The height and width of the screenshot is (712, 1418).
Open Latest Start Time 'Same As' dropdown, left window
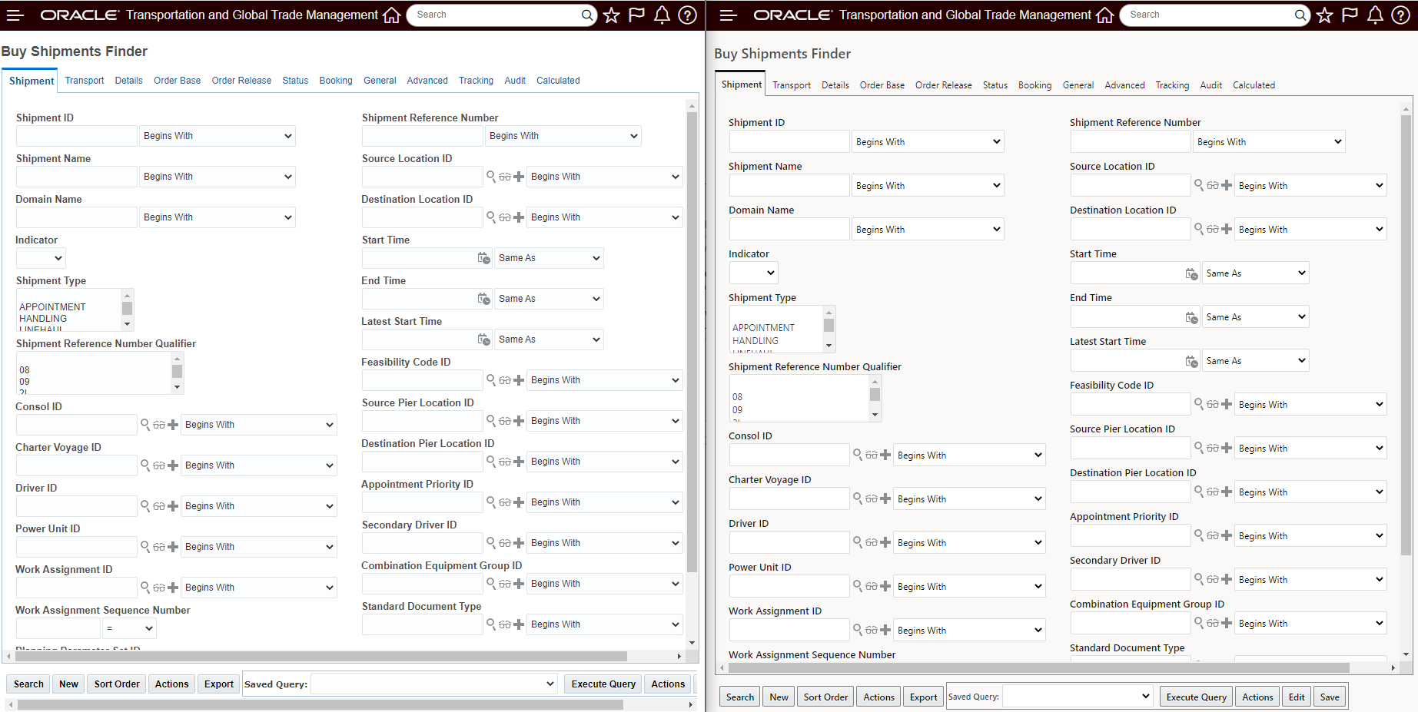(549, 339)
